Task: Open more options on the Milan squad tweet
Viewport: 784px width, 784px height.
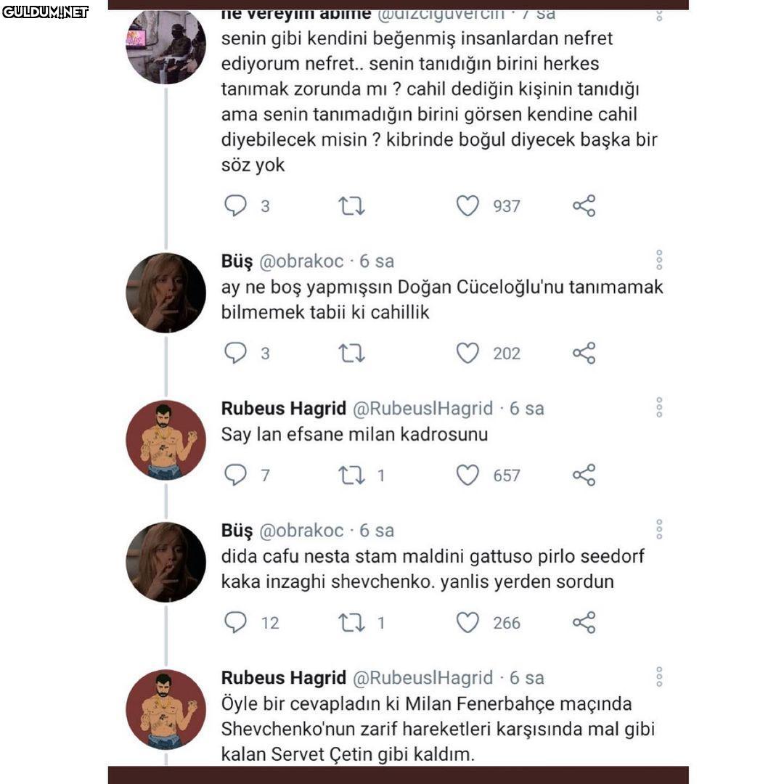Action: coord(659,529)
